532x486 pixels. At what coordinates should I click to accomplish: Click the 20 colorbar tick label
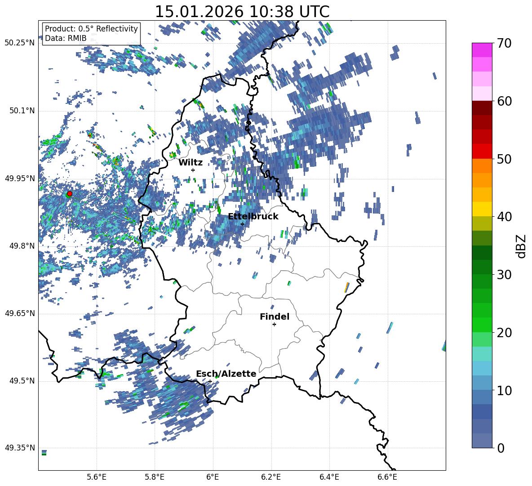[505, 333]
